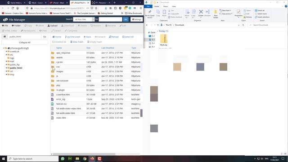Image resolution: width=288 pixels, height=162 pixels.
Task: Select the php folder icon
Action: (x=53, y=85)
